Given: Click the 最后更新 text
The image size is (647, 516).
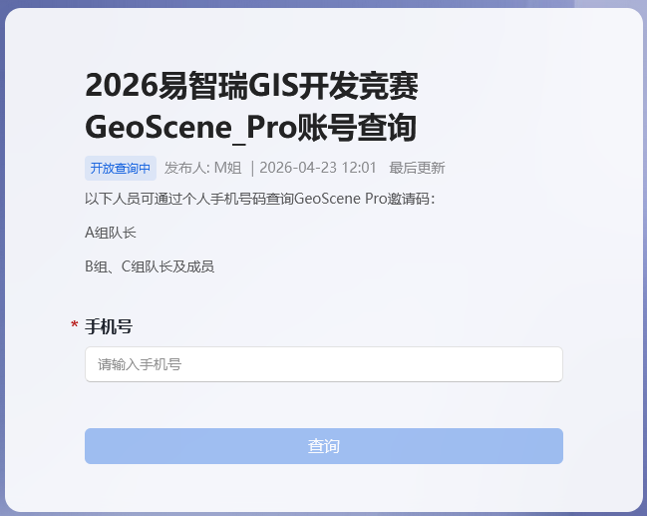Looking at the screenshot, I should [417, 168].
